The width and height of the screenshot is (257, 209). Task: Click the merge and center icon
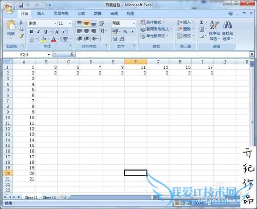102,31
